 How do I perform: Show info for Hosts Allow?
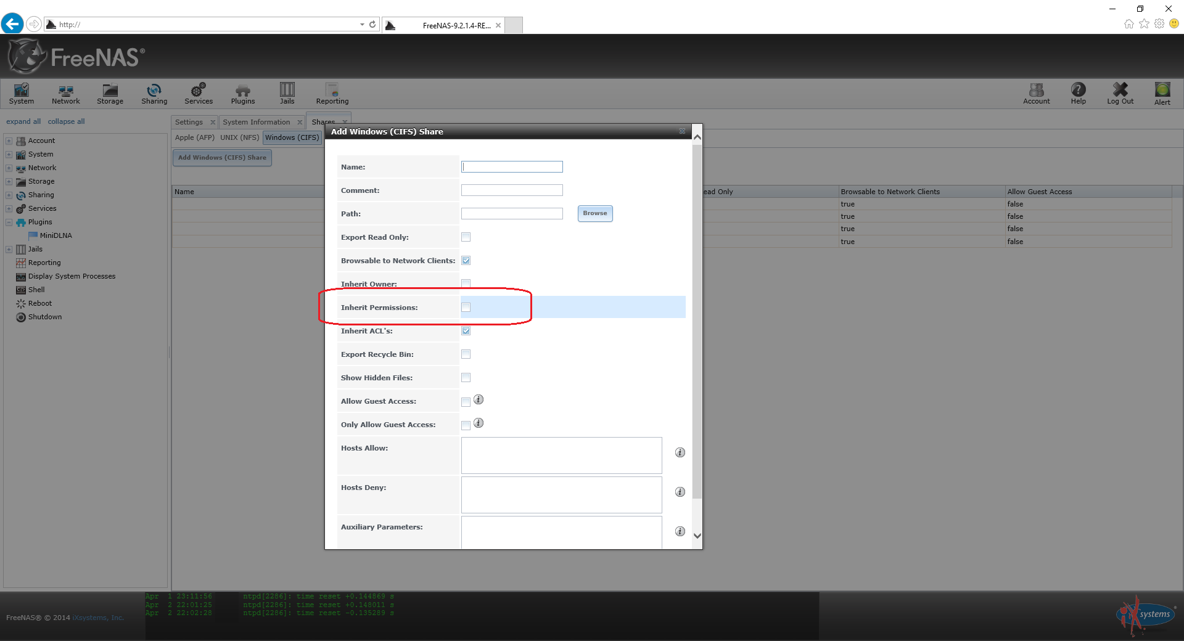coord(680,452)
